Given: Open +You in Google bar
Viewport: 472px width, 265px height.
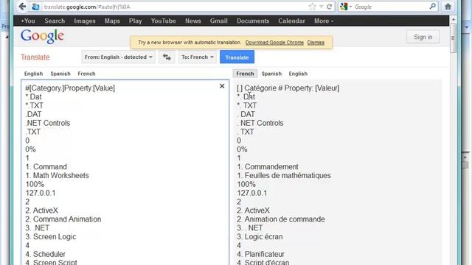Looking at the screenshot, I should (x=28, y=21).
